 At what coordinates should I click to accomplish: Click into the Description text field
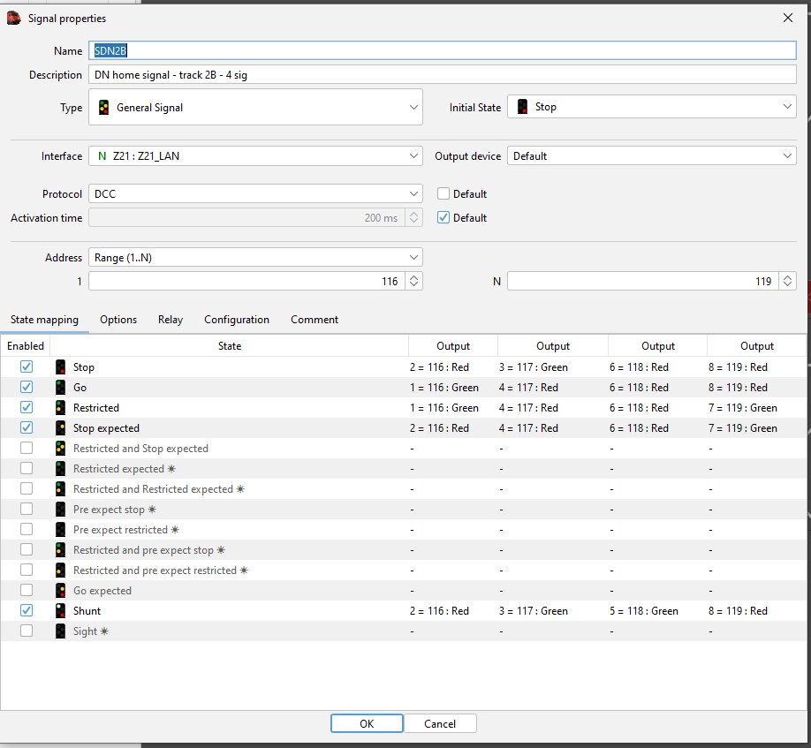coord(442,75)
